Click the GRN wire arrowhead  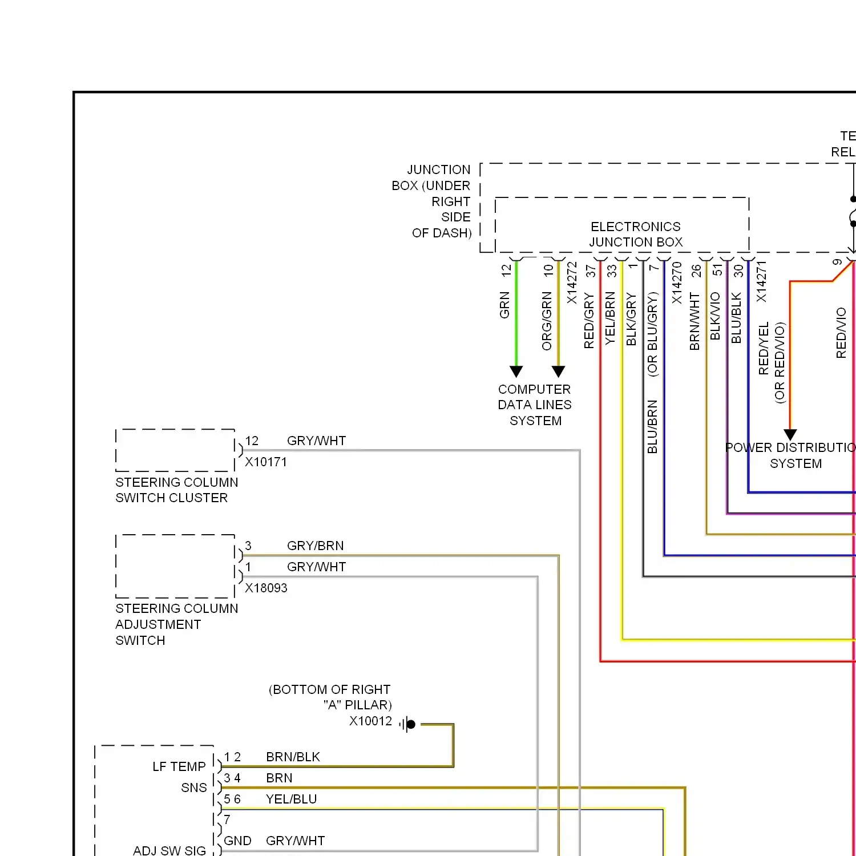pos(516,372)
